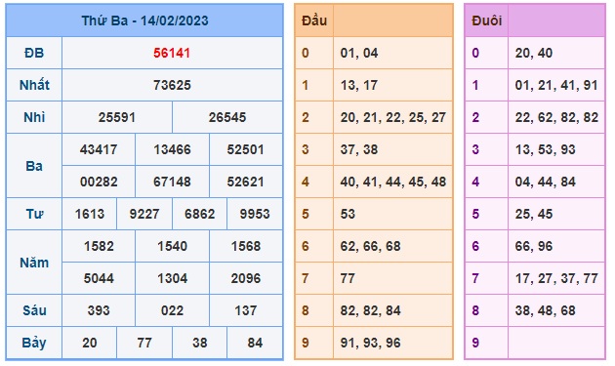Select Đuôi row values 04, 44, 84
The width and height of the screenshot is (615, 366).
pos(545,182)
